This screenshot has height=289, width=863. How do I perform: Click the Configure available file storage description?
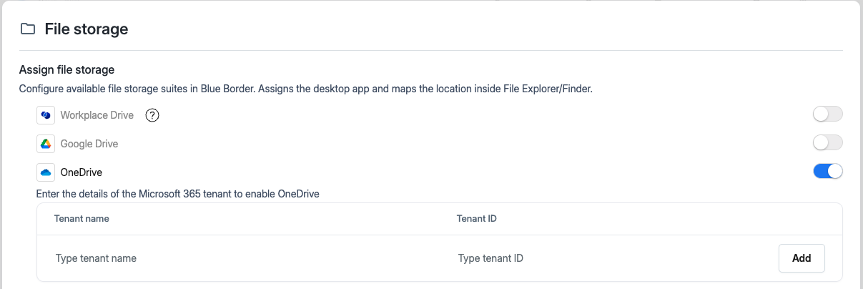[306, 89]
